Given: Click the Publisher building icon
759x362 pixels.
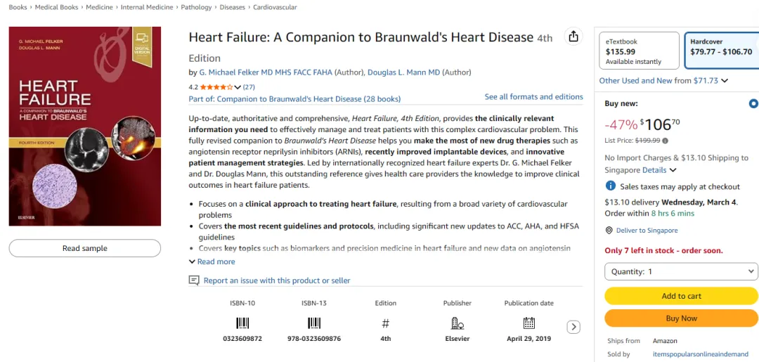Looking at the screenshot, I should pos(457,323).
